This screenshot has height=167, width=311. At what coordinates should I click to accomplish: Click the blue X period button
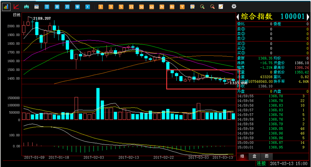click(x=87, y=7)
